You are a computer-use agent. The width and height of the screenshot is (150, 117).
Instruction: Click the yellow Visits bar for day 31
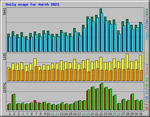(x=140, y=63)
